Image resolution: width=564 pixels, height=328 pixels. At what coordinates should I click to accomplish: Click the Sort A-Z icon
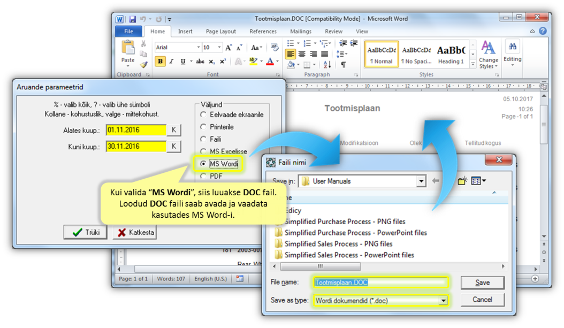(327, 65)
